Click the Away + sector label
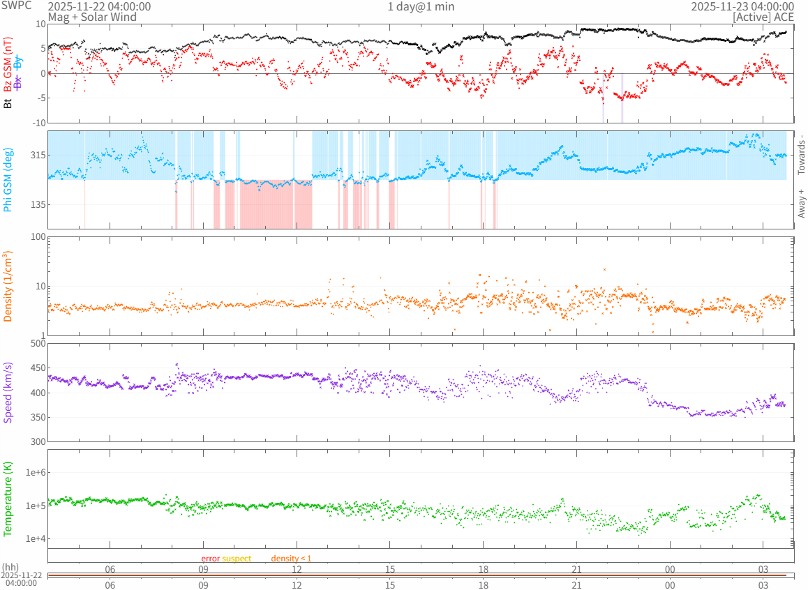Image resolution: width=808 pixels, height=590 pixels. 801,203
